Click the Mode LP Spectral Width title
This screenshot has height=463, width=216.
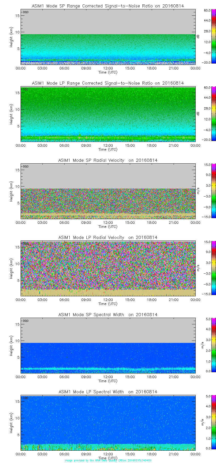click(x=108, y=392)
